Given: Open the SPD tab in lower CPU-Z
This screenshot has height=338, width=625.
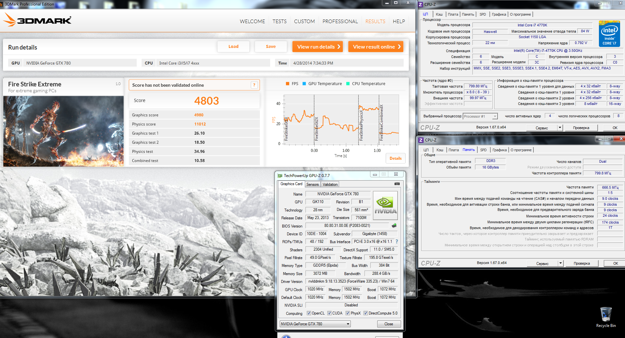Looking at the screenshot, I should (483, 150).
